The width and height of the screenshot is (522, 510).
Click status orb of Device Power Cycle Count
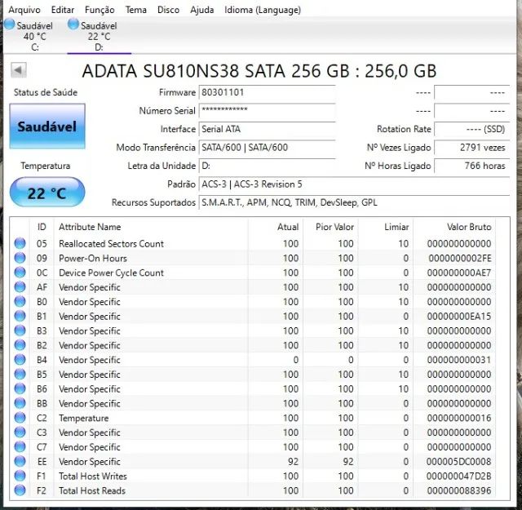tap(20, 273)
